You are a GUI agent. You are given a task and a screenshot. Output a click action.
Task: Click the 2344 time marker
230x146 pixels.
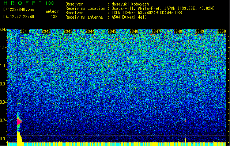(90, 31)
